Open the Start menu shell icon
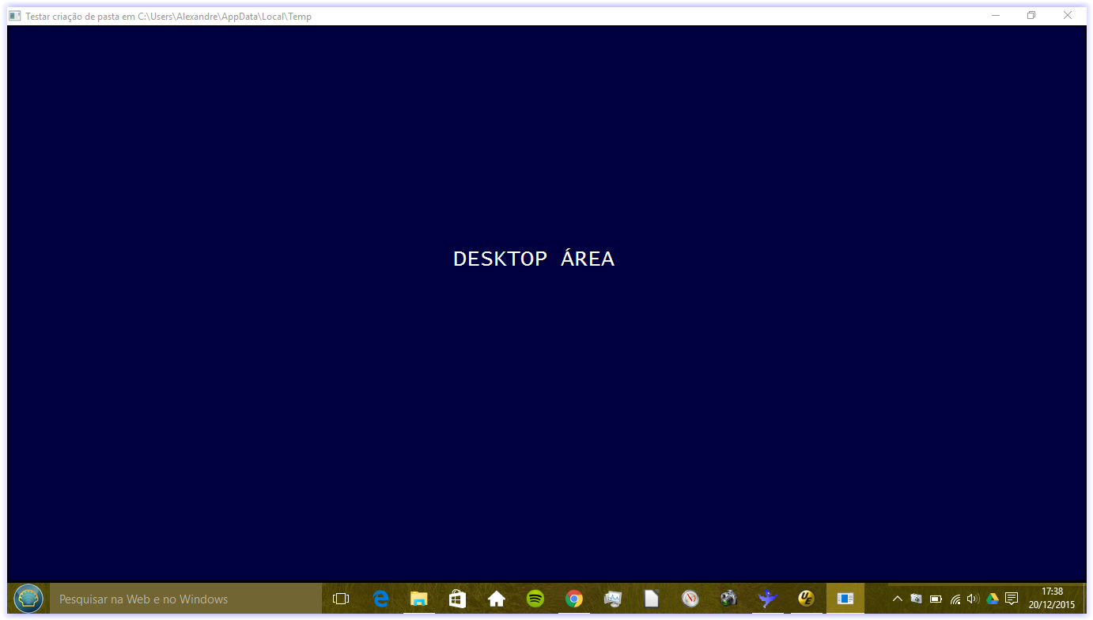The width and height of the screenshot is (1093, 620). (28, 599)
